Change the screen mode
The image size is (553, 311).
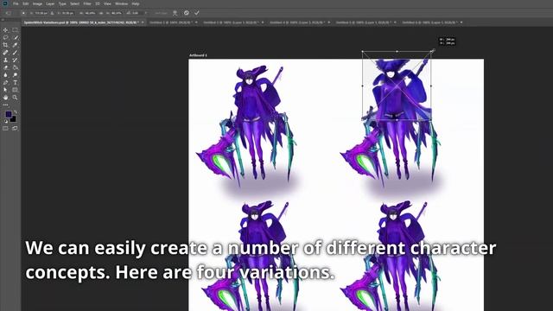15,129
